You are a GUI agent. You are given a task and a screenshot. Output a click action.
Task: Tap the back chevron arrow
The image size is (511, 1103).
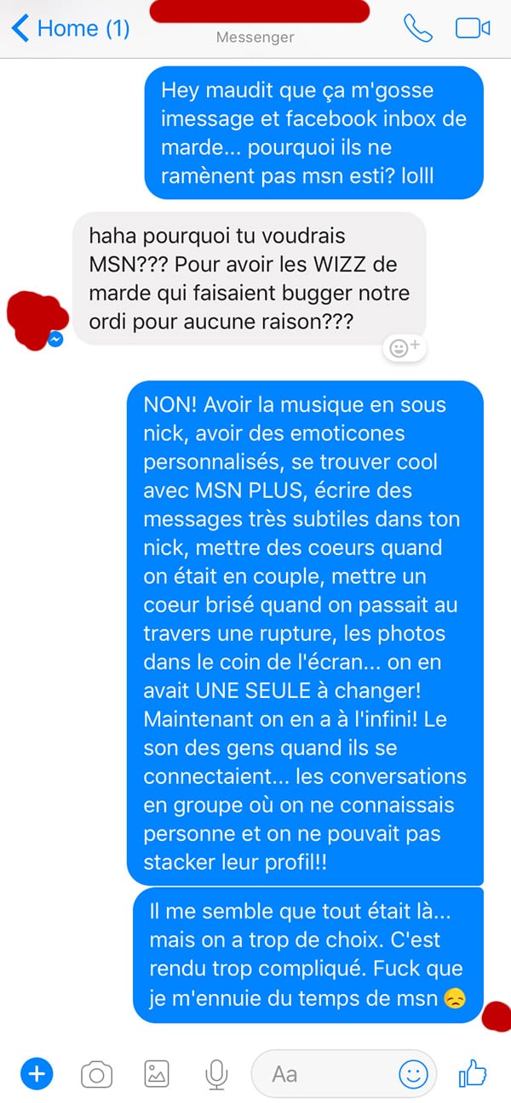(20, 28)
